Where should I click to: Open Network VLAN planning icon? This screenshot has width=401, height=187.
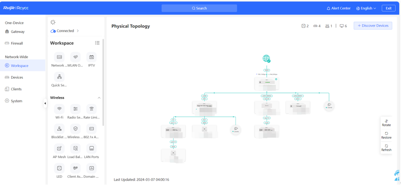click(x=59, y=57)
